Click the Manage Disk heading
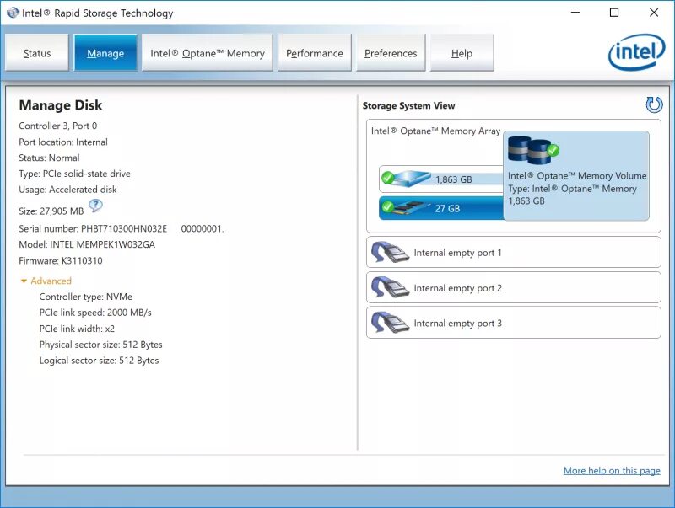The width and height of the screenshot is (675, 508). (x=61, y=105)
